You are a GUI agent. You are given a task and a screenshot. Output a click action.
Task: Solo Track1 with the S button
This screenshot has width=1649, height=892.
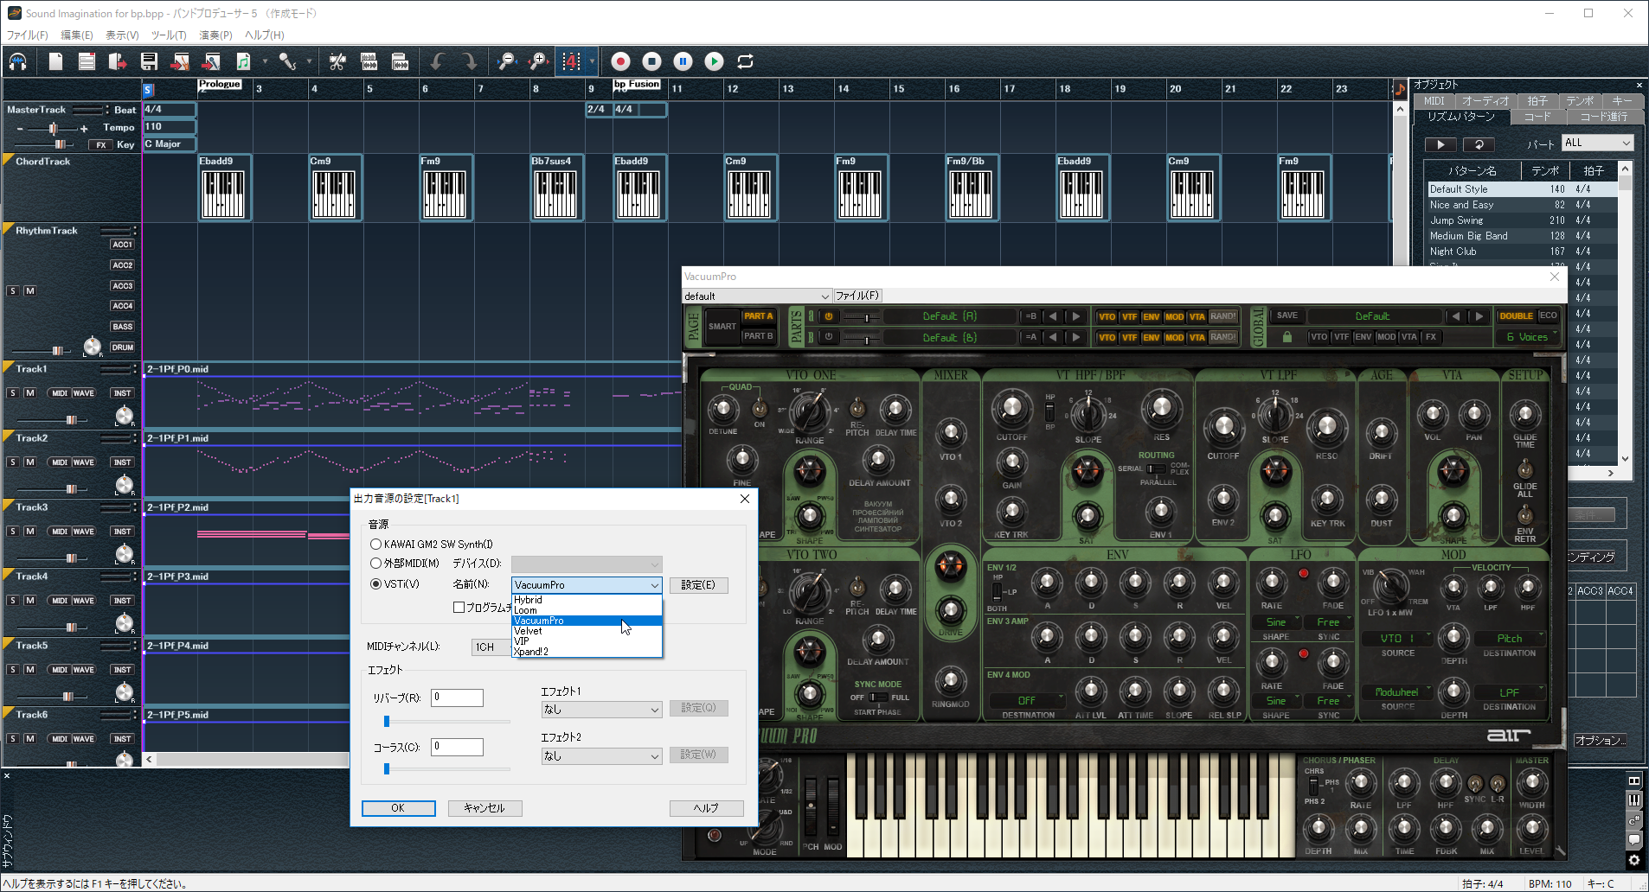pos(13,393)
